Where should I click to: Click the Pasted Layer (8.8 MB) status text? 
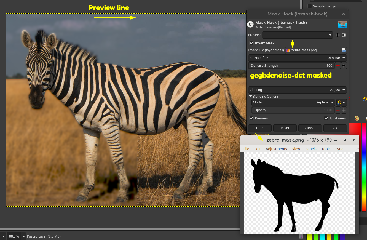click(x=44, y=236)
